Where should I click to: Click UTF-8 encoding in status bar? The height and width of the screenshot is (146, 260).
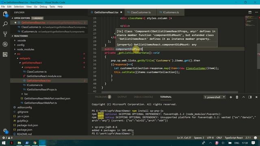pyautogui.click(x=210, y=138)
